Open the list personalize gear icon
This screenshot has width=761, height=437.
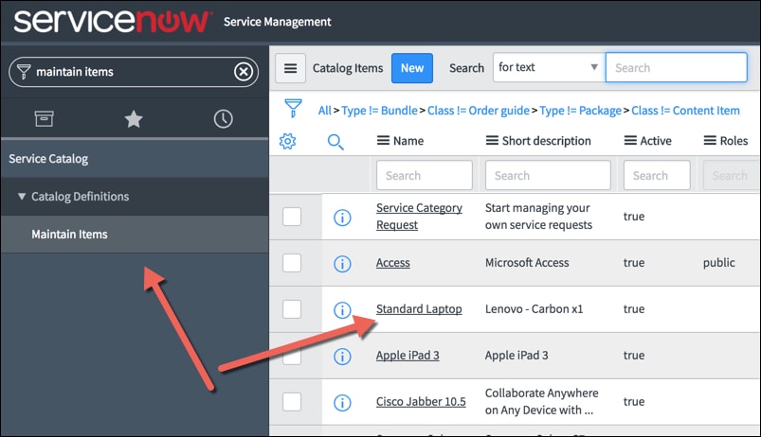pyautogui.click(x=287, y=141)
